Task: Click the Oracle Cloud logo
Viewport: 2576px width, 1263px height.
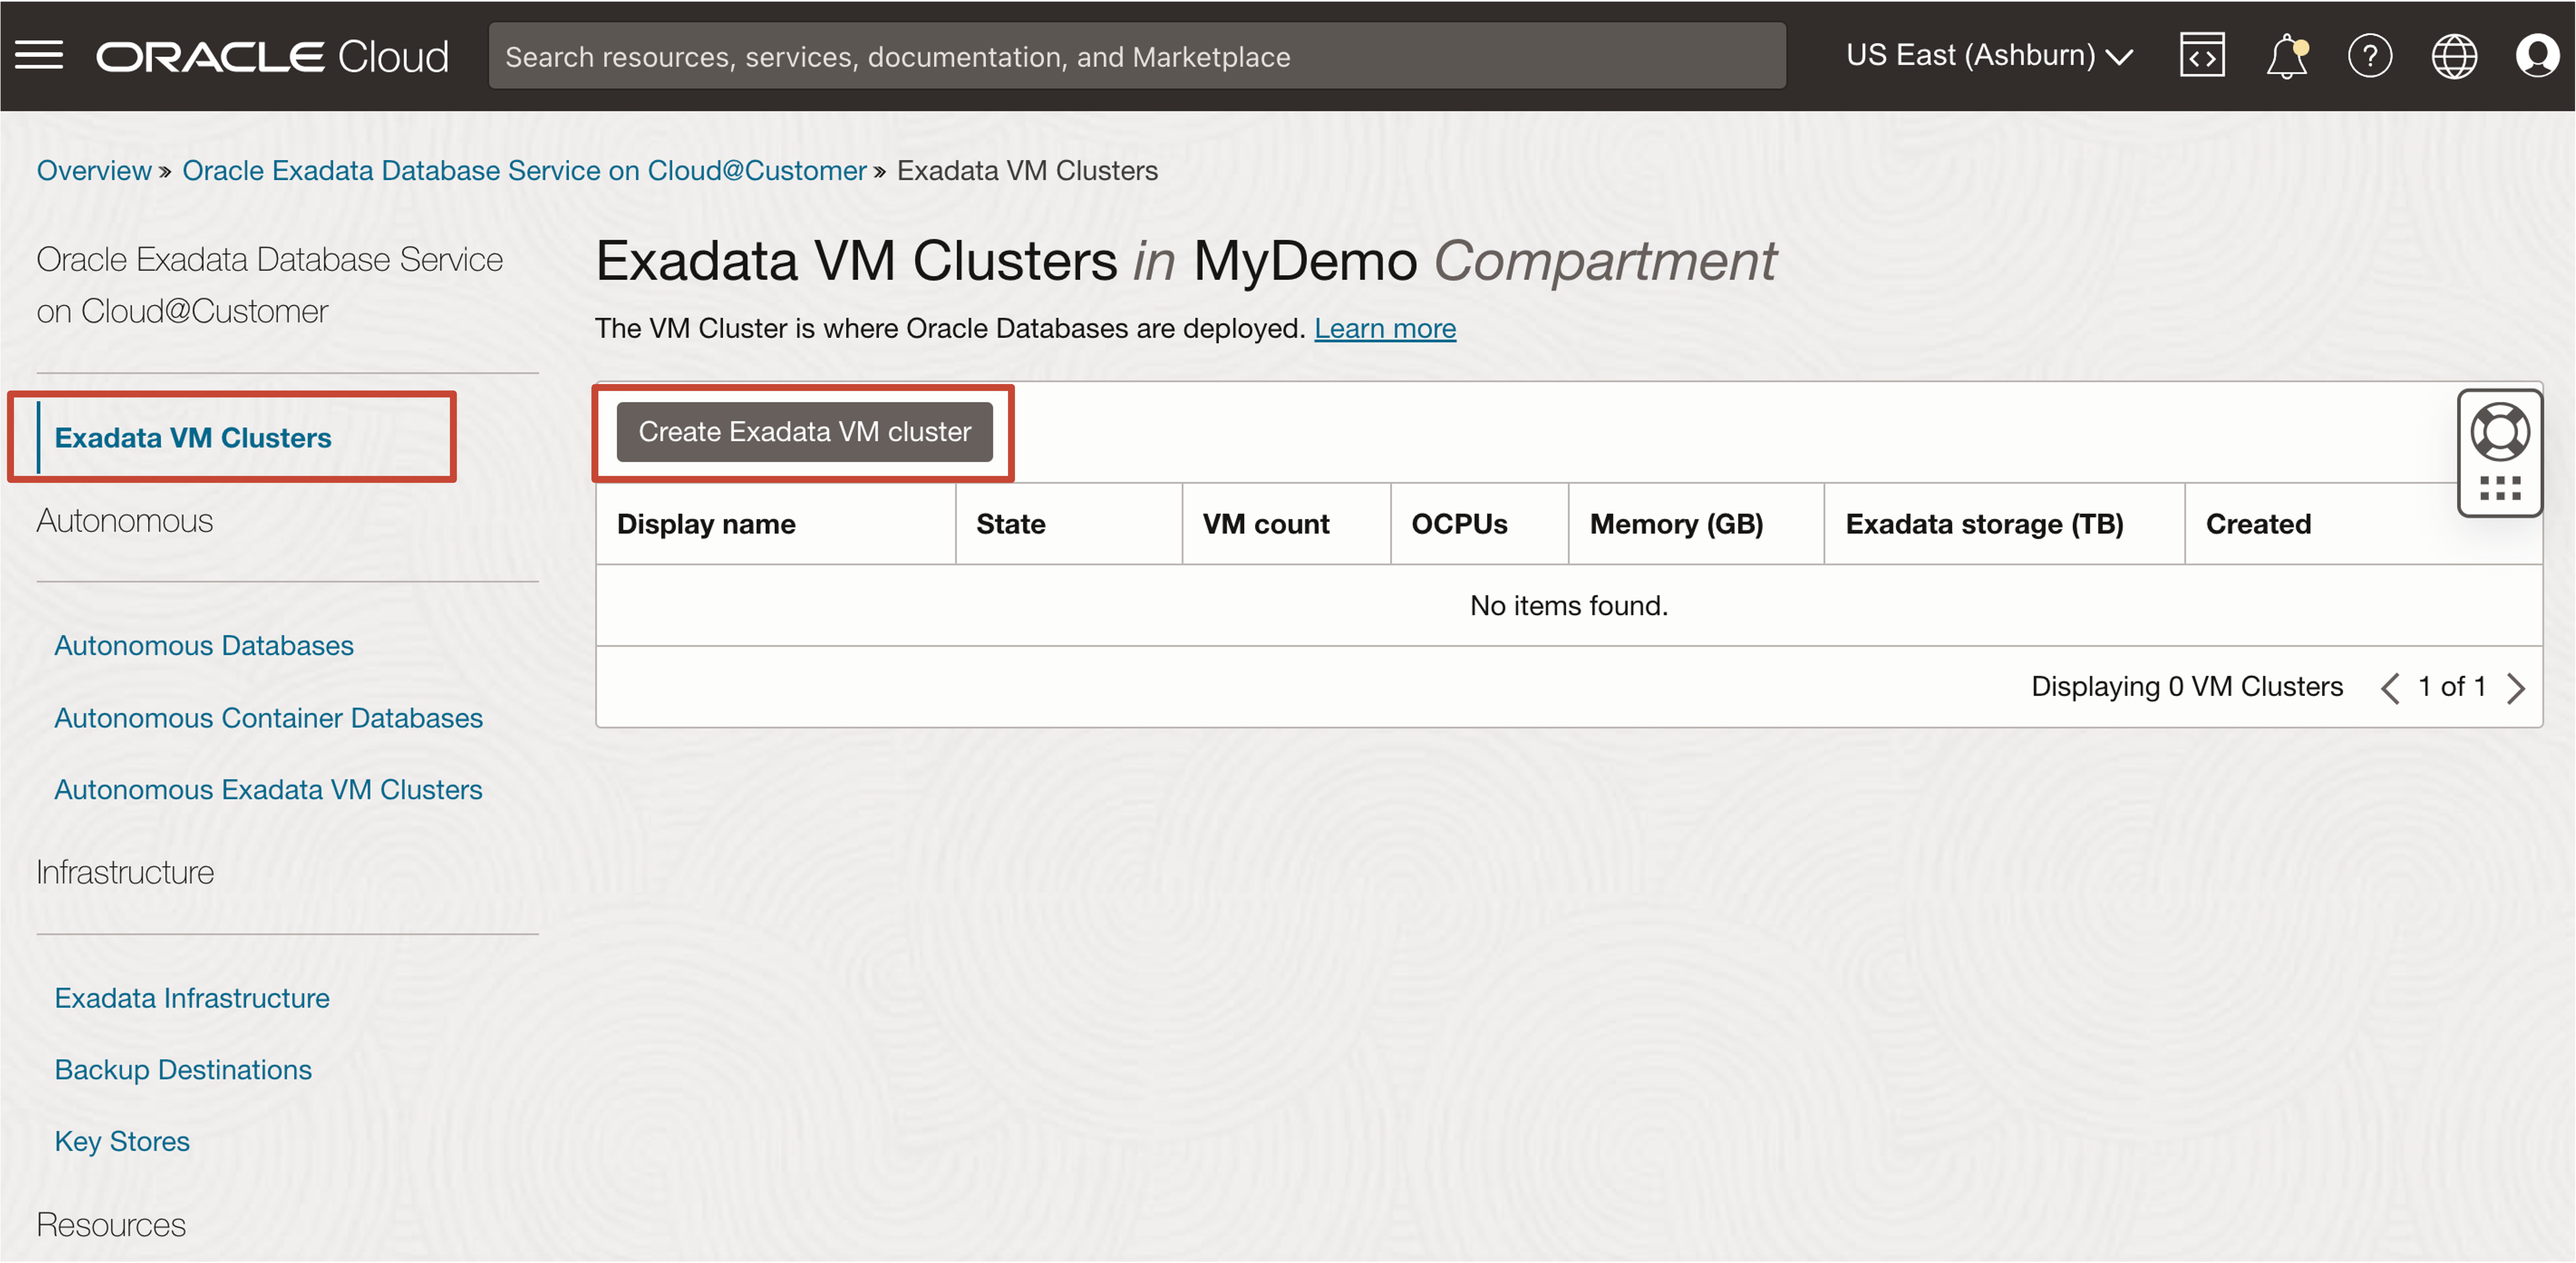Action: pyautogui.click(x=272, y=55)
